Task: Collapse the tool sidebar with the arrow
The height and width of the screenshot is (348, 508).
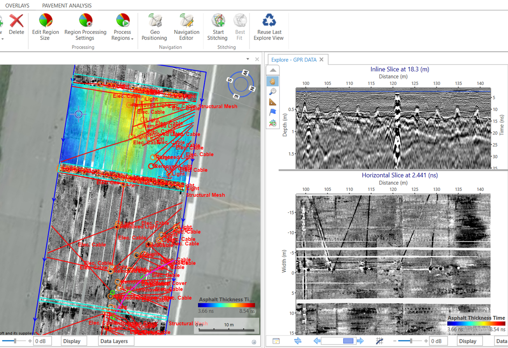Action: tap(273, 69)
